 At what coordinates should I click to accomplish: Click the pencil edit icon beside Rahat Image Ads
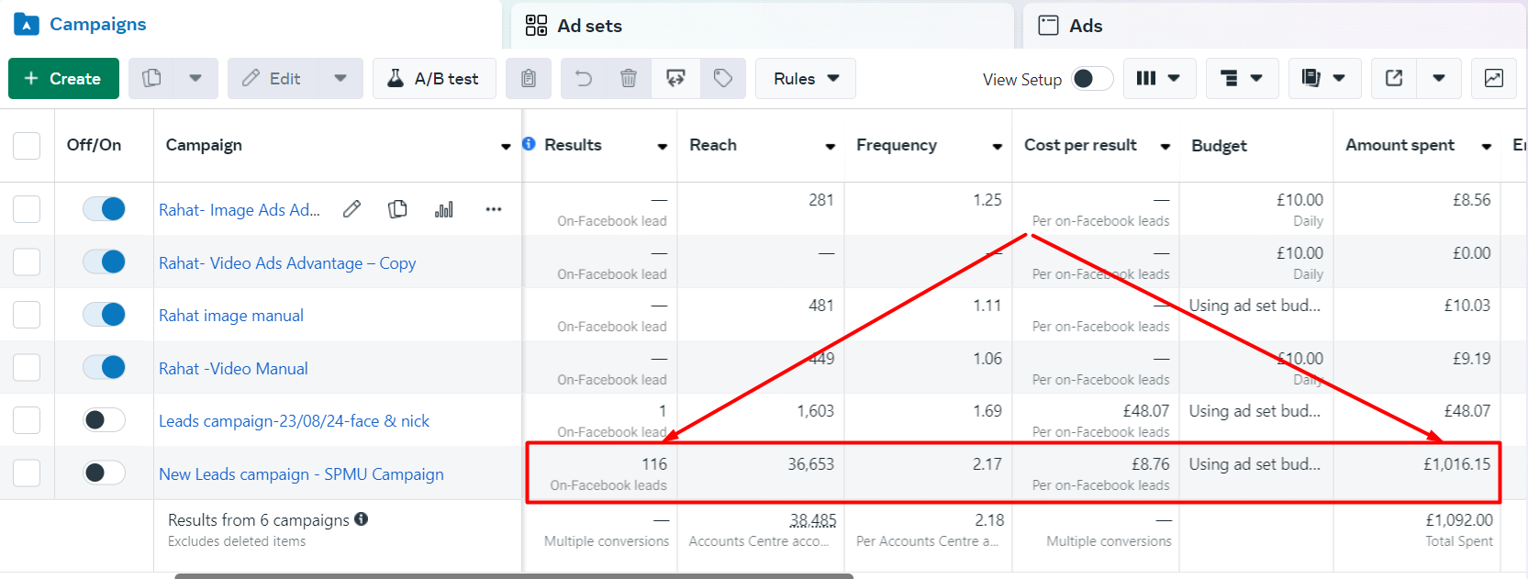click(351, 209)
